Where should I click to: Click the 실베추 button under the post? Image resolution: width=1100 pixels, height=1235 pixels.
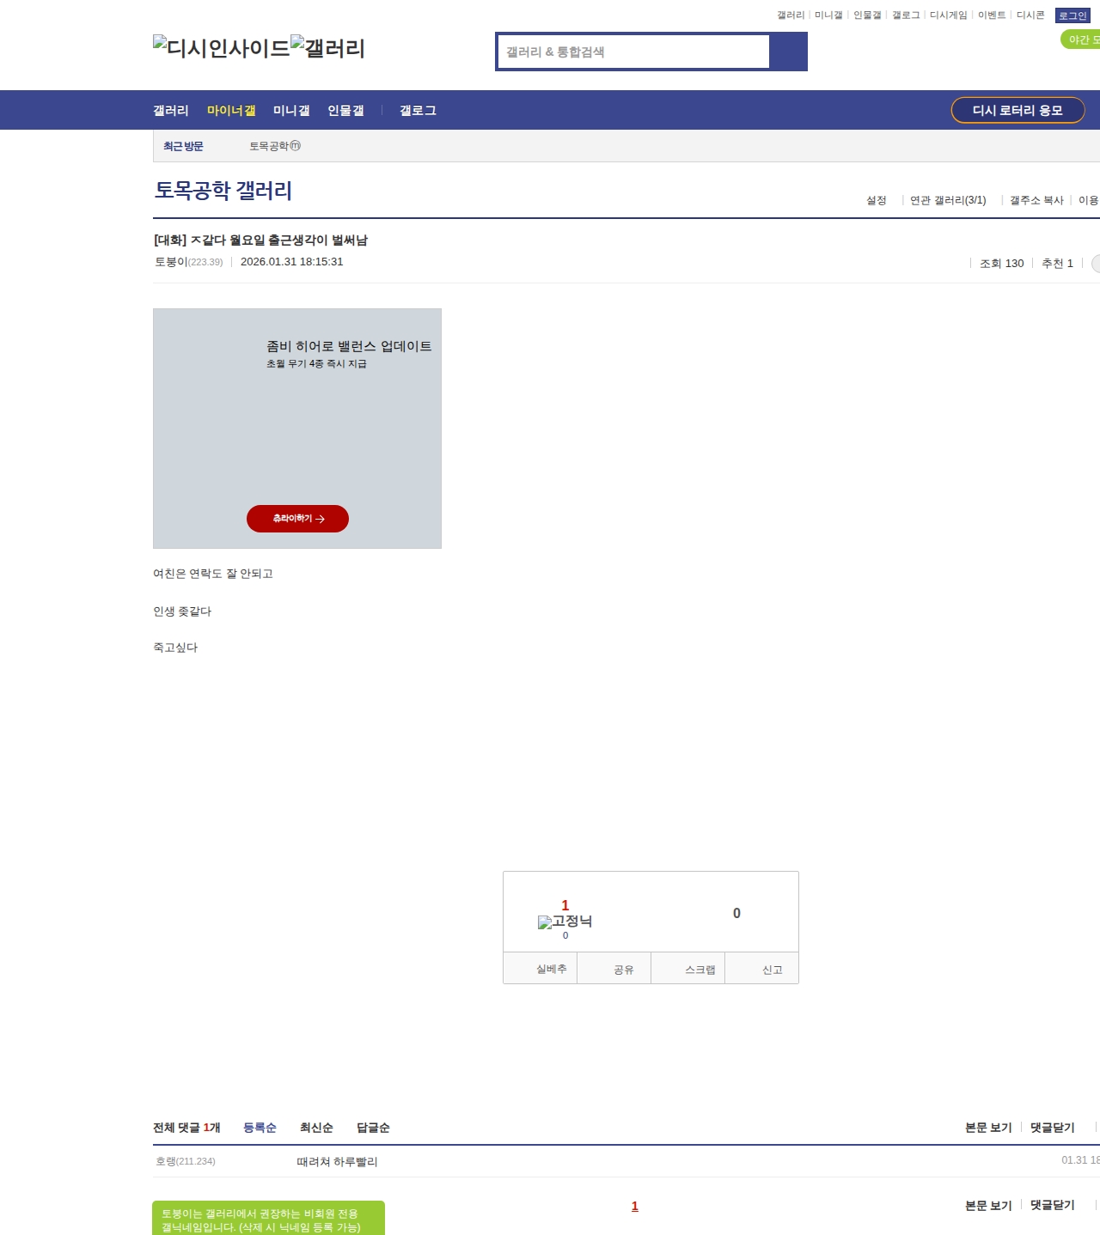551,969
